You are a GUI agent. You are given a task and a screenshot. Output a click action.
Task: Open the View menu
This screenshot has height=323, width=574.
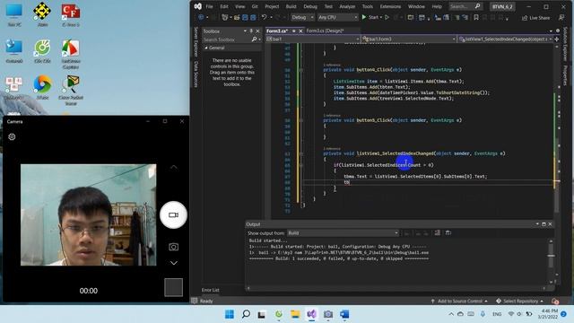[x=239, y=6]
